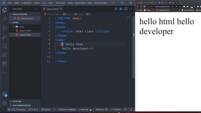Screen dimensions: 201x113
Task: Split the editor to the right
Action: click(x=126, y=9)
